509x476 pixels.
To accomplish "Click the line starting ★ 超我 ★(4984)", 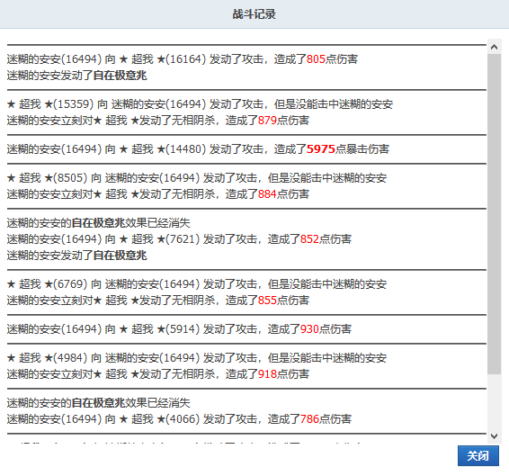I will pyautogui.click(x=197, y=358).
